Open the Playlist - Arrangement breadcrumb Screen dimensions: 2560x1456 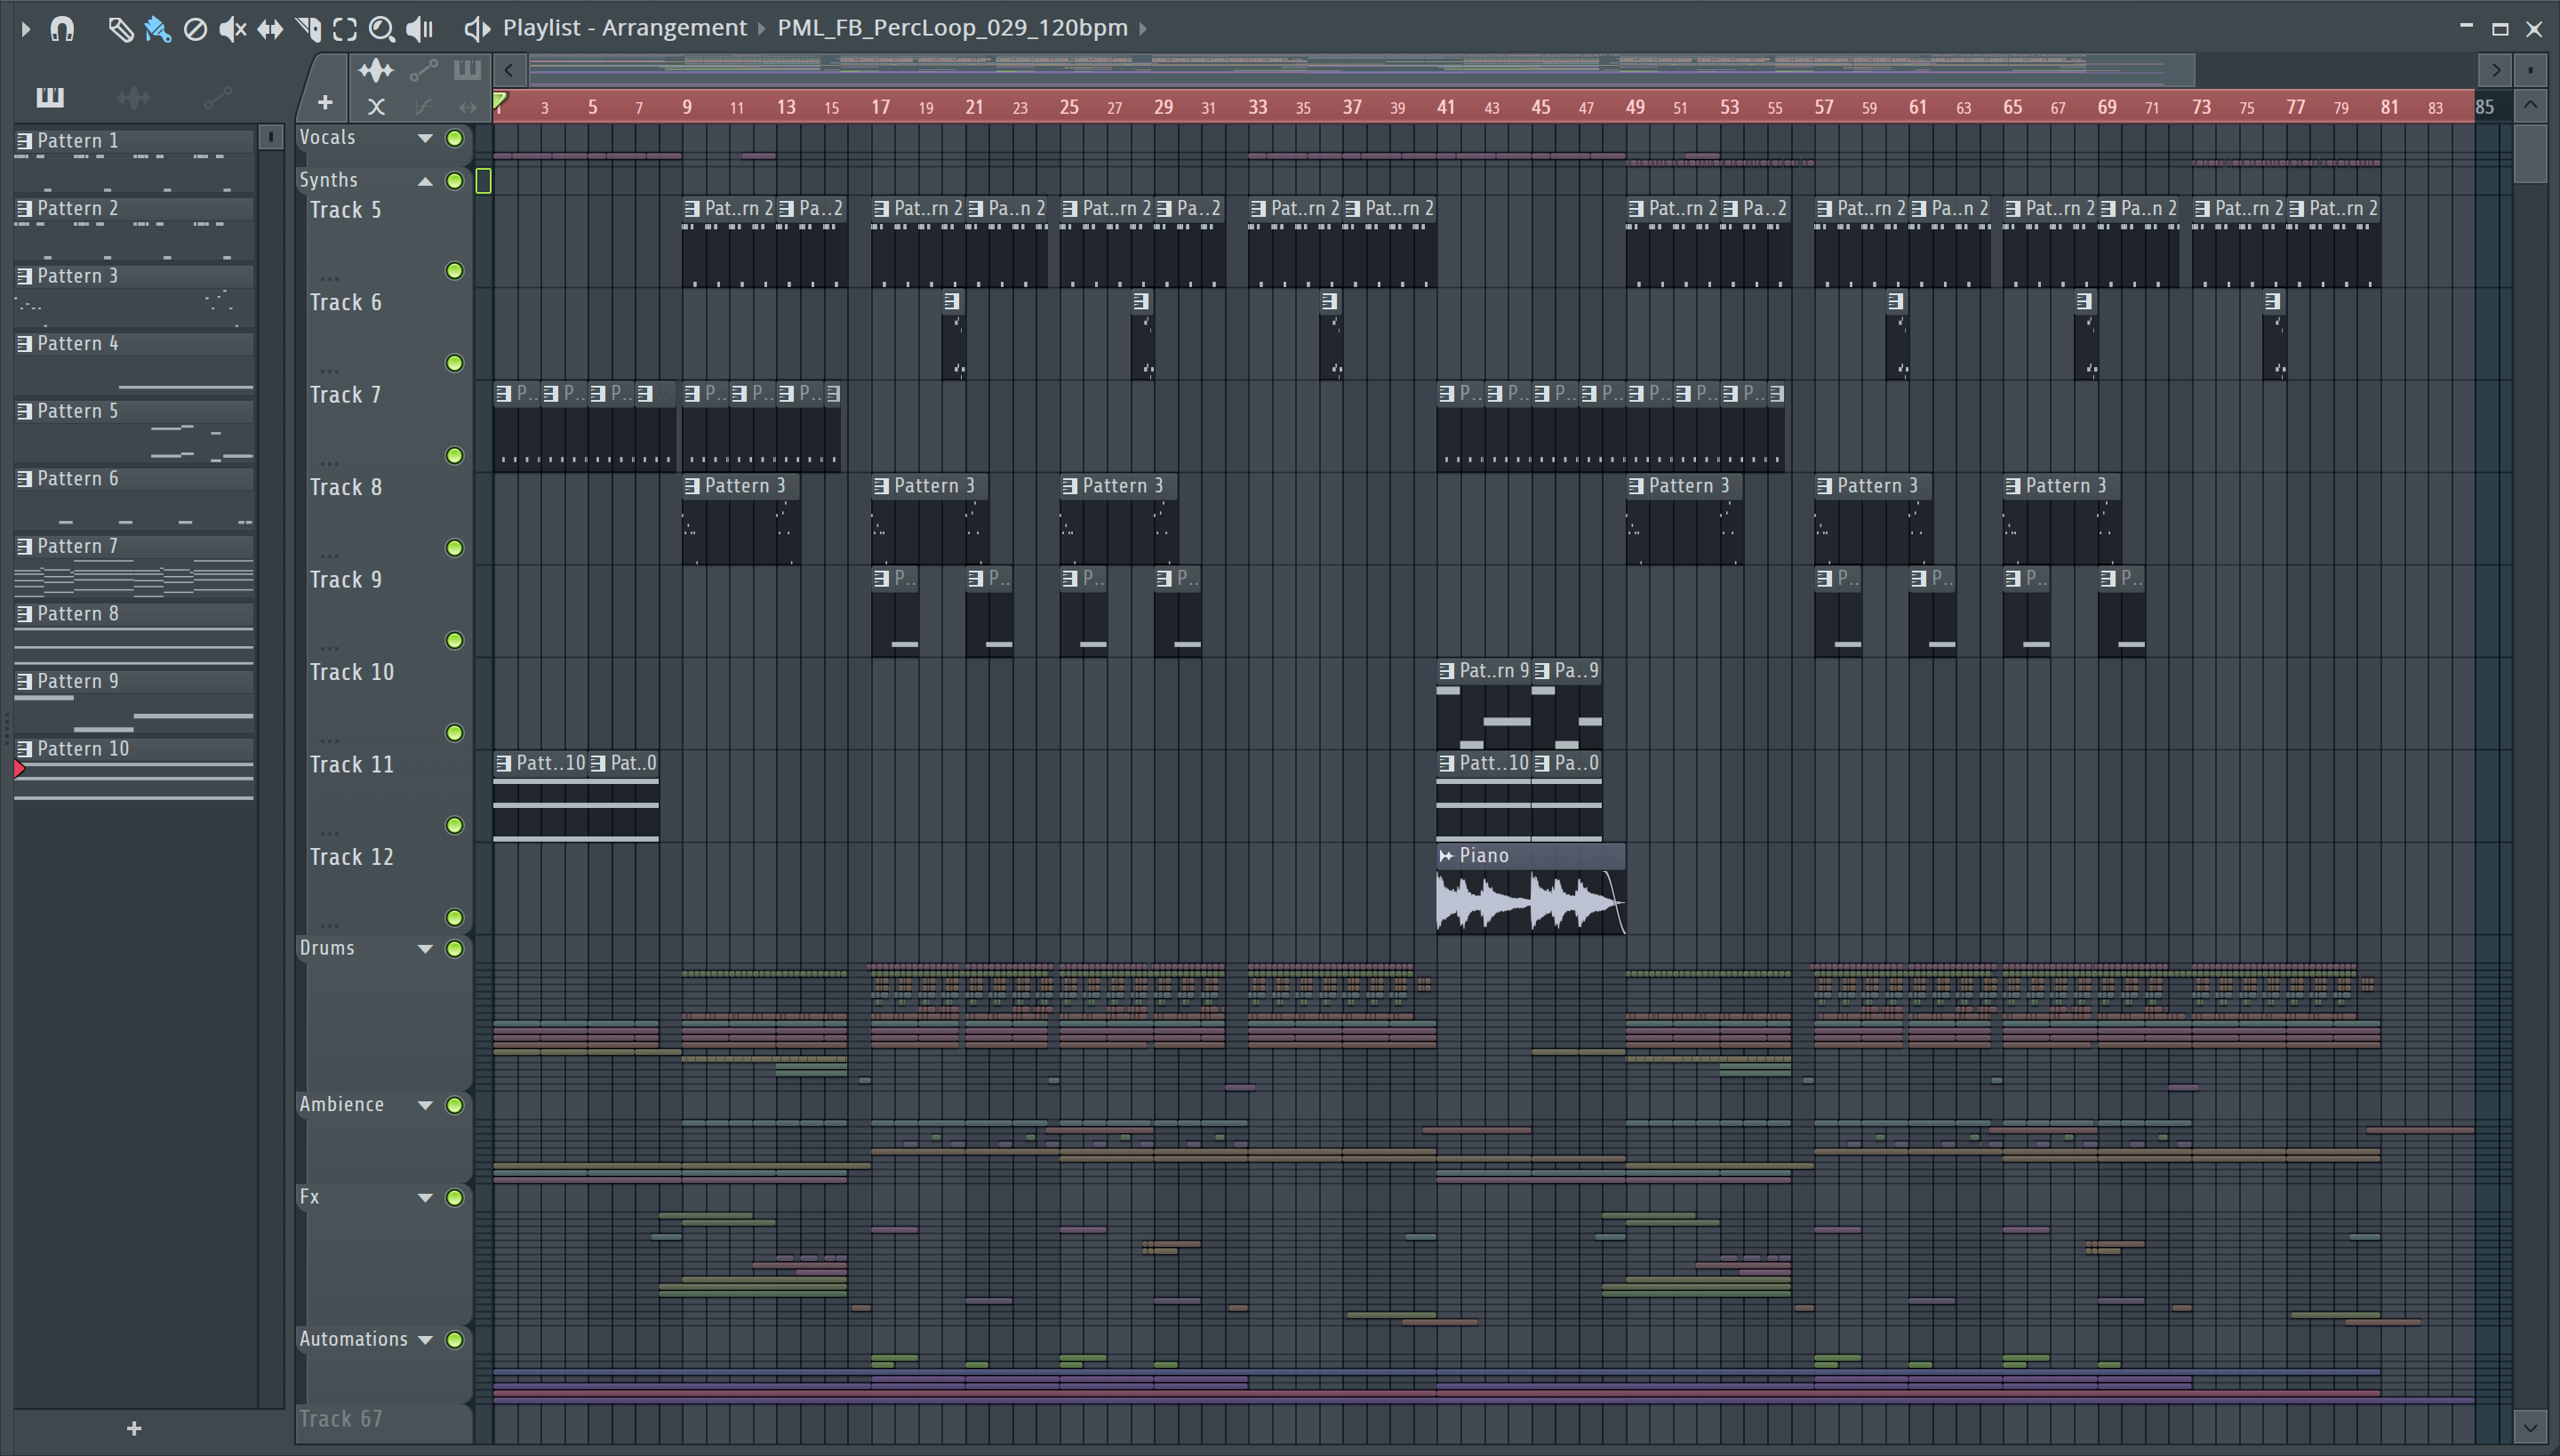tap(625, 28)
